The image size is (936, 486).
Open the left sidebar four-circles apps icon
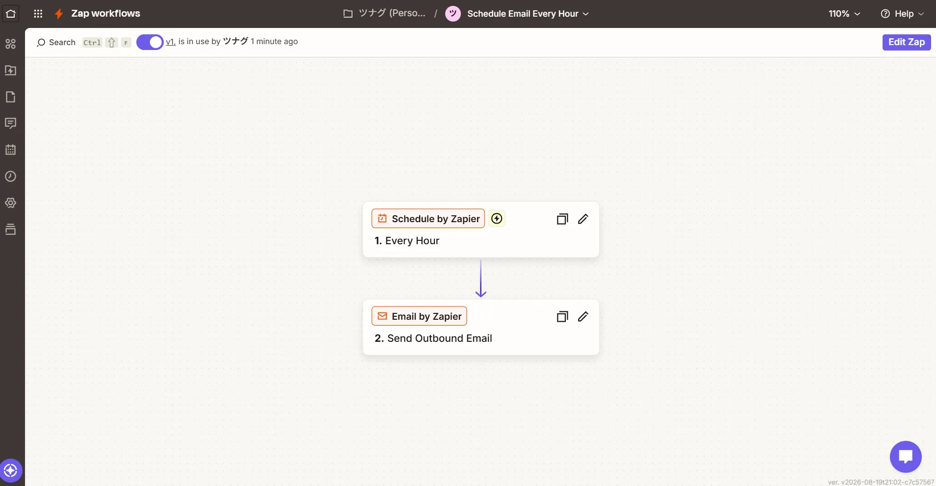[11, 44]
